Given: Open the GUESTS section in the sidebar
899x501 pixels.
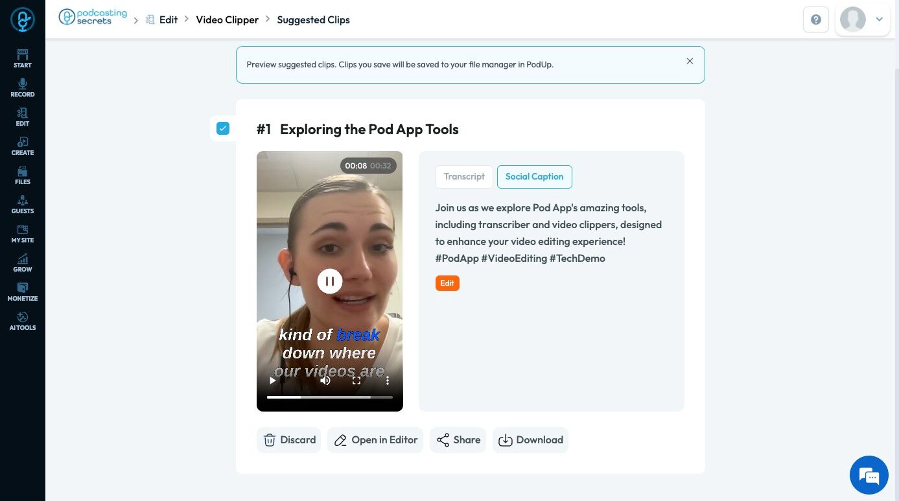Looking at the screenshot, I should (23, 204).
